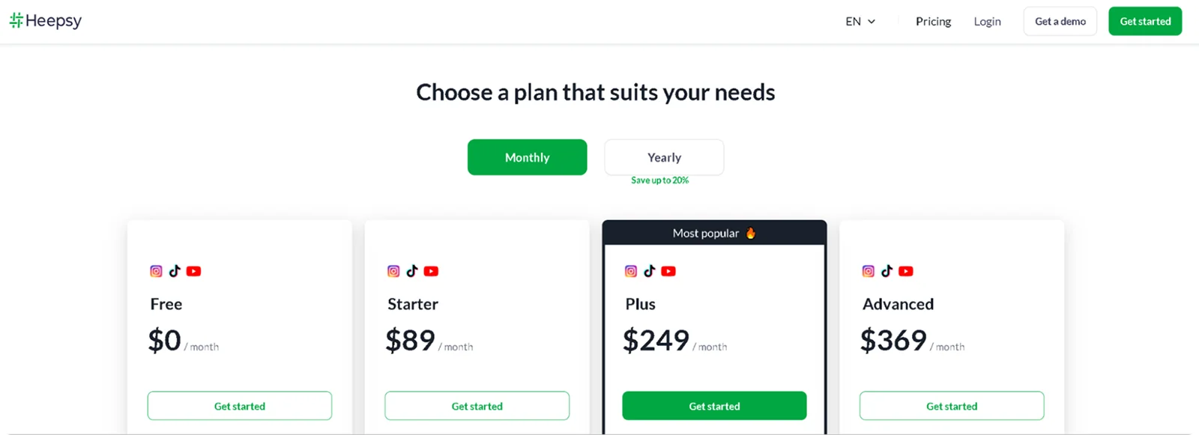Select the Instagram icon on the Starter plan
Screen dimensions: 1199x435
click(393, 271)
